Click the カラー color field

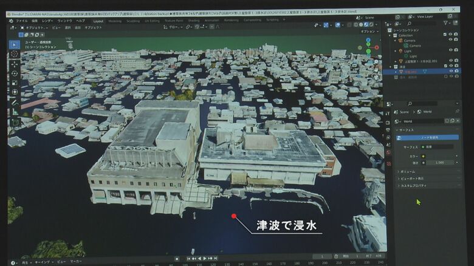click(x=440, y=156)
